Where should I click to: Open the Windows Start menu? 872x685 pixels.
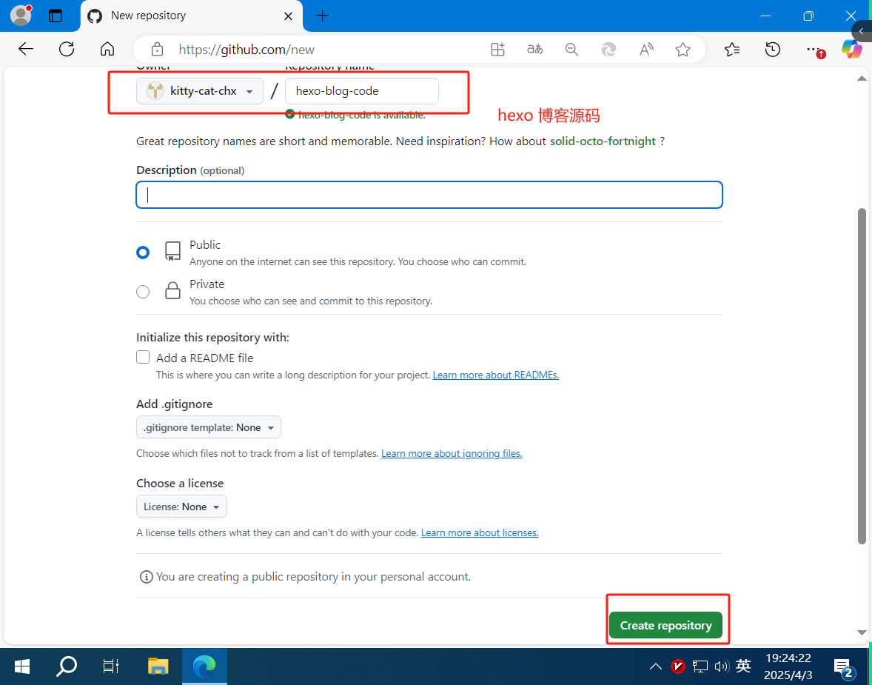click(x=22, y=666)
